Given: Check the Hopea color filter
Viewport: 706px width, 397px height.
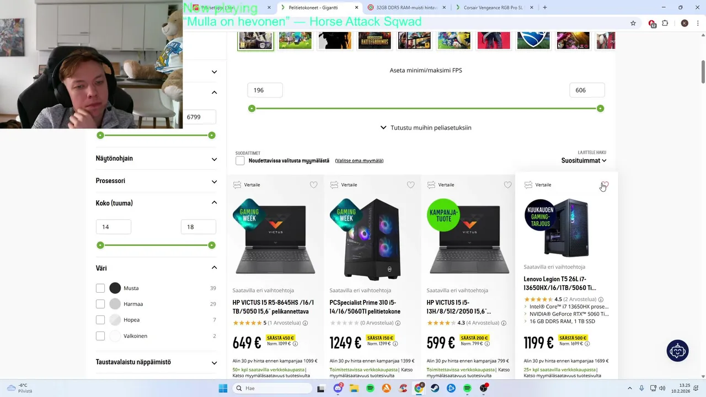Looking at the screenshot, I should coord(100,320).
